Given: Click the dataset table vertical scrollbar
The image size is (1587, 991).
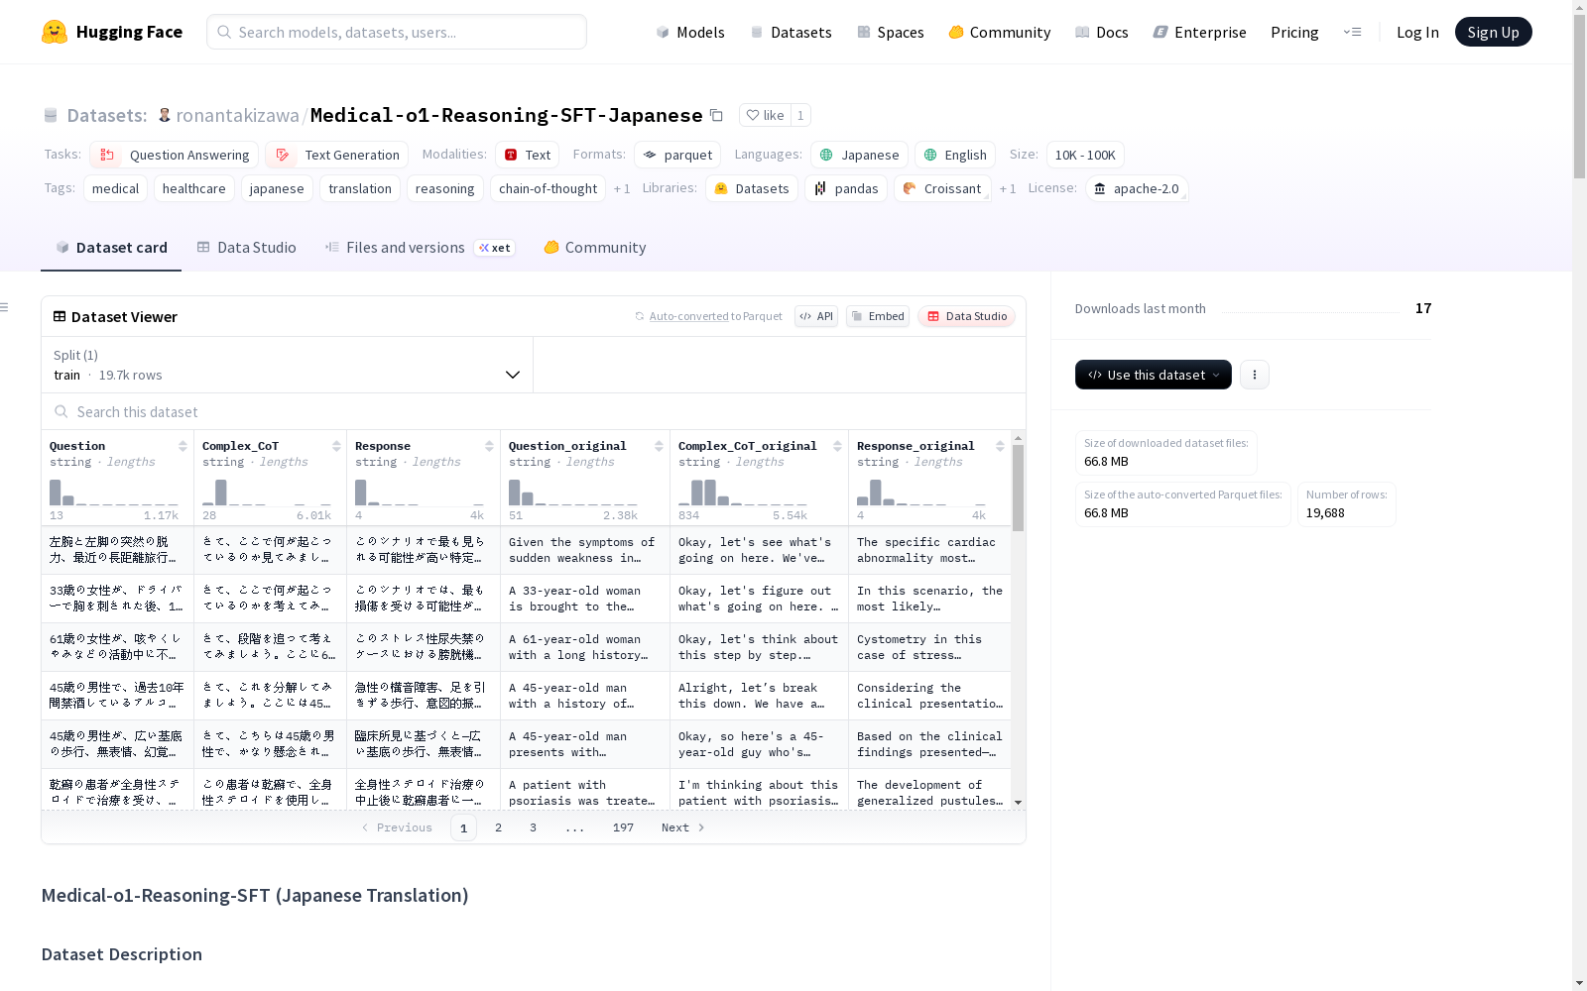Looking at the screenshot, I should click(x=1018, y=488).
